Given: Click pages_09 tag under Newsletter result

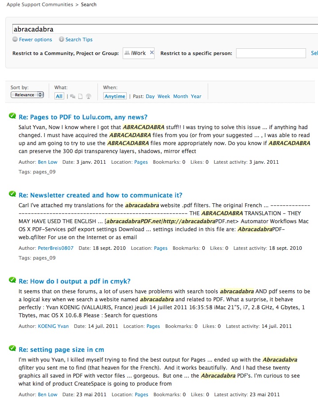Looking at the screenshot, I should [44, 258].
